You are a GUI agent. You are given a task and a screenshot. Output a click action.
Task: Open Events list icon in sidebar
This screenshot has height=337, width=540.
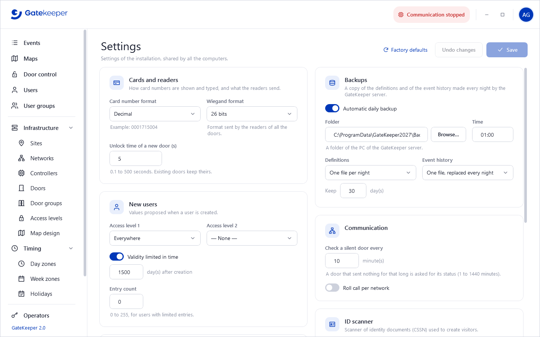click(x=15, y=43)
